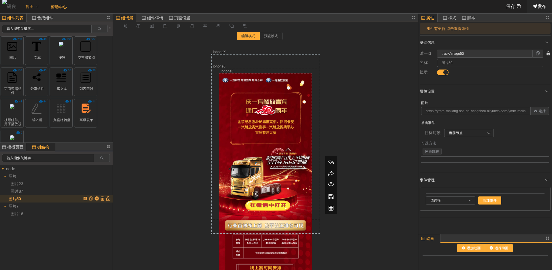Click the send to back toolbar icon
Screen dimensions: 552x270
[x=231, y=26]
